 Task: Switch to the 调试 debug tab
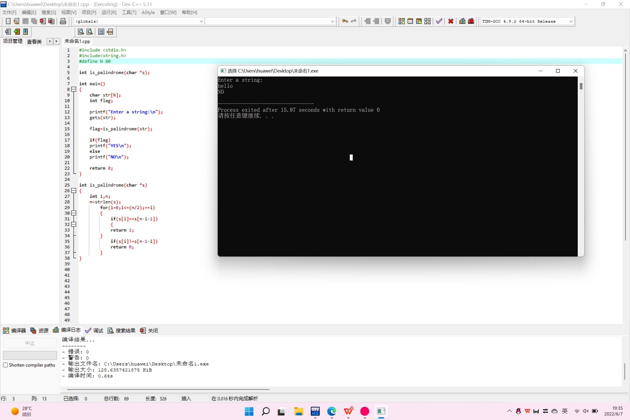pos(94,330)
